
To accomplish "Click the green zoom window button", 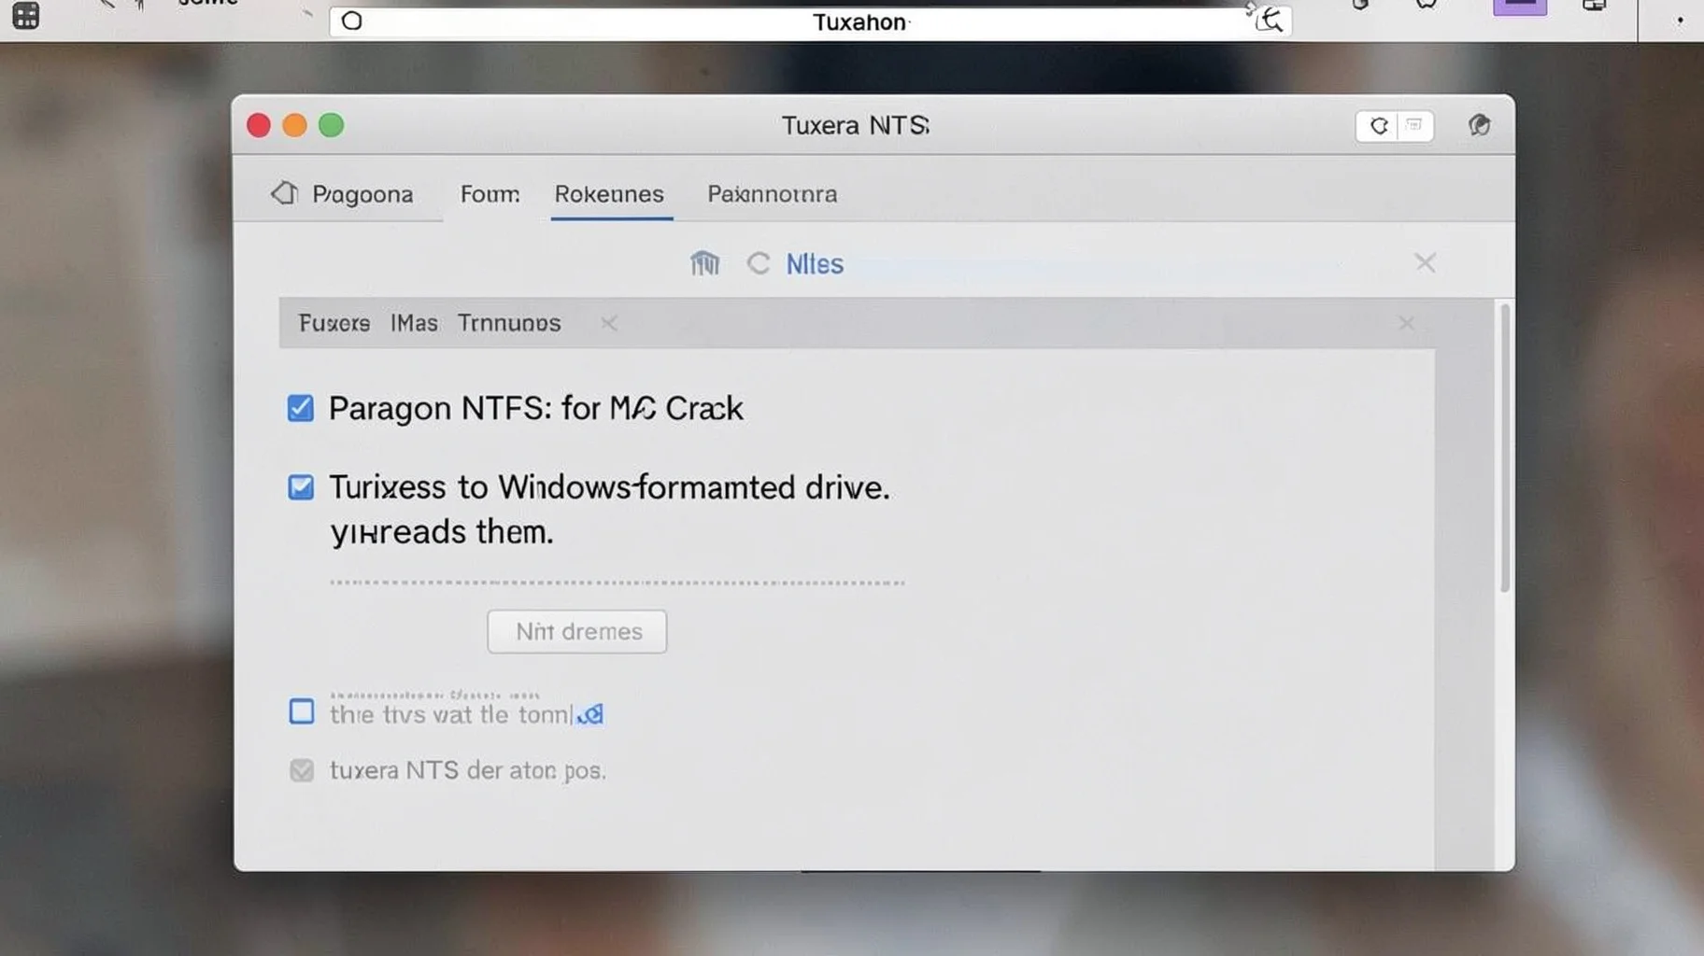I will pyautogui.click(x=331, y=125).
